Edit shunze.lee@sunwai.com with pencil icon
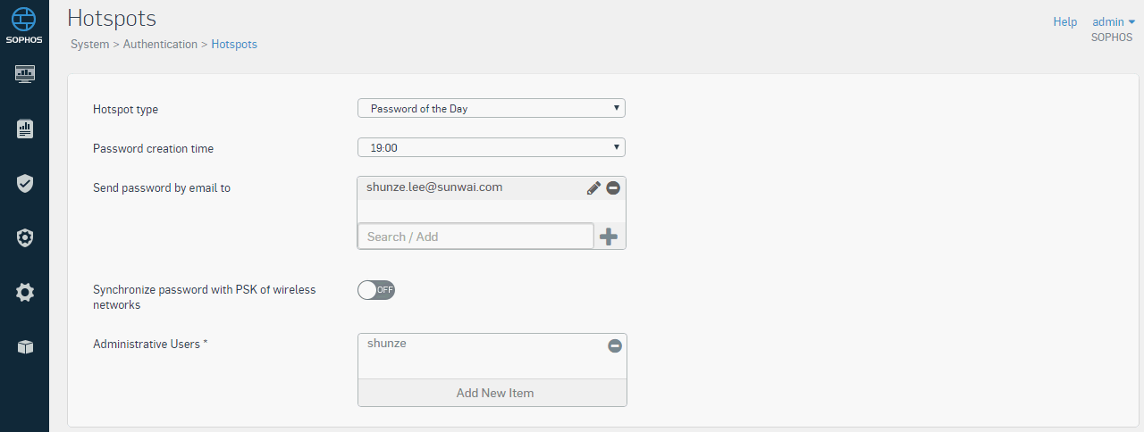The width and height of the screenshot is (1144, 432). tap(593, 187)
